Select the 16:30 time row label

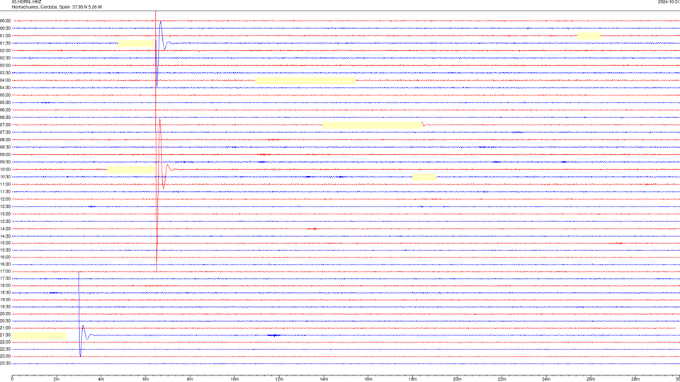click(x=5, y=264)
